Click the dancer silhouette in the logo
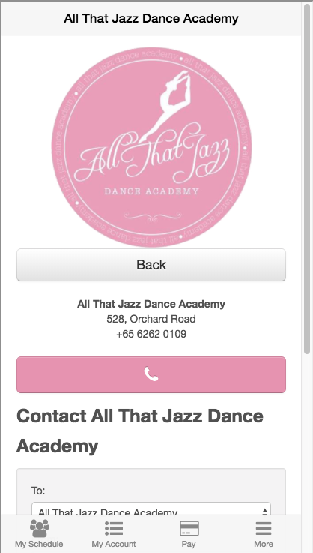The height and width of the screenshot is (553, 313). tap(165, 106)
